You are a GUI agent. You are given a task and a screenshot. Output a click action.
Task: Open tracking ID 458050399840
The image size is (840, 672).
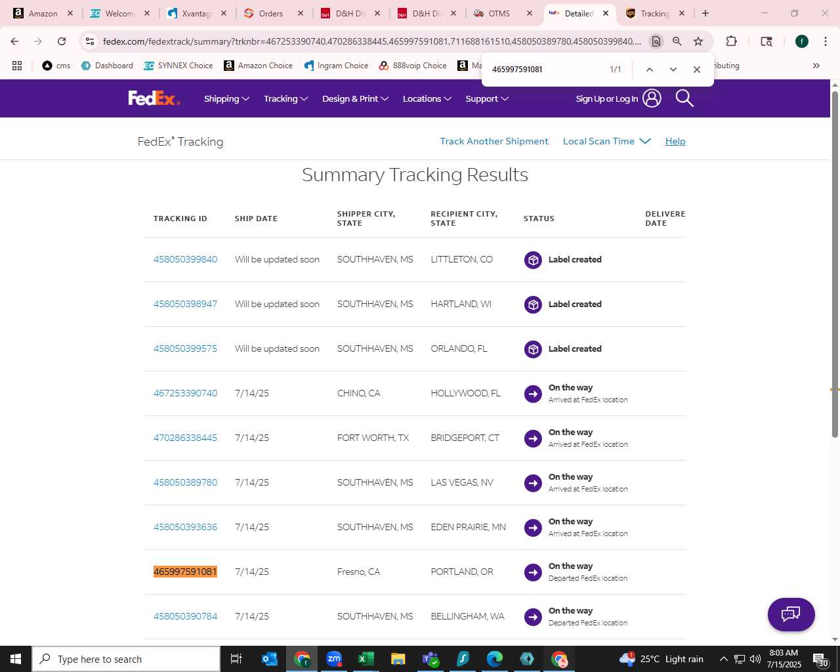click(x=185, y=259)
